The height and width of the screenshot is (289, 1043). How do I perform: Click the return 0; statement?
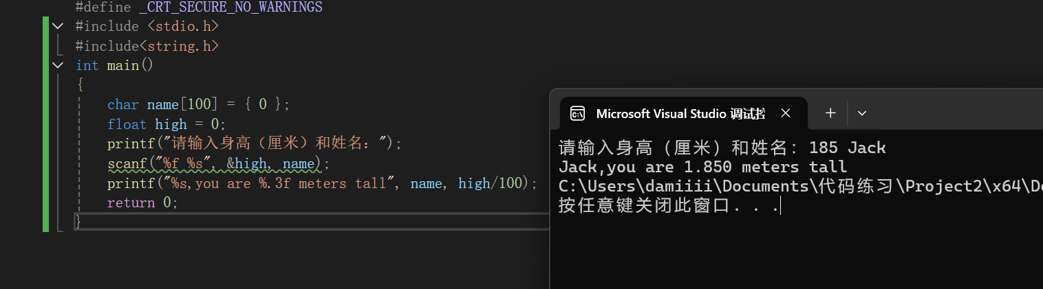142,203
